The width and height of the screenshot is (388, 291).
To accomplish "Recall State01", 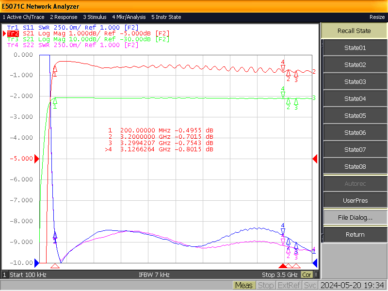I will coord(355,48).
